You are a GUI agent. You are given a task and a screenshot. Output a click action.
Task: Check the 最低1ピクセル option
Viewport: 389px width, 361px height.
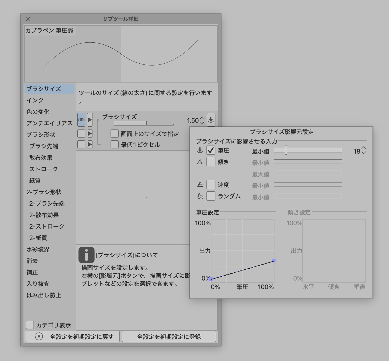[115, 144]
